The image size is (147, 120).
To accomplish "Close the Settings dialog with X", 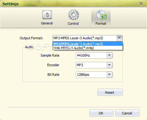I will 141,4.
